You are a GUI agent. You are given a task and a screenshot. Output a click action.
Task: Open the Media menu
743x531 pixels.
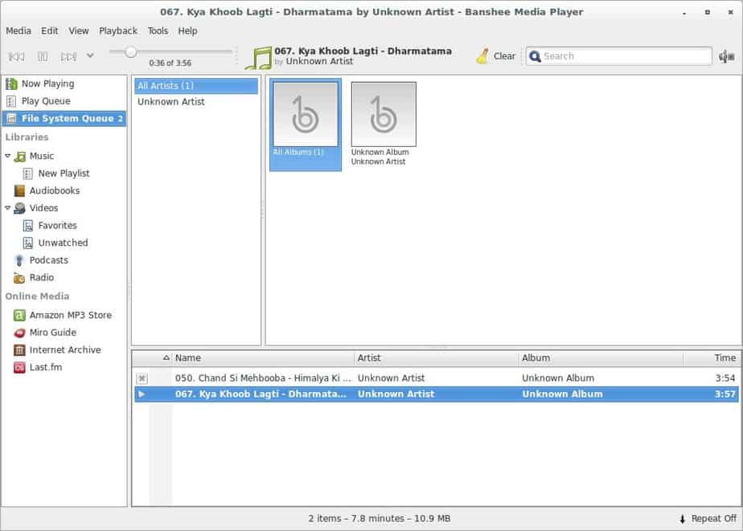tap(18, 31)
